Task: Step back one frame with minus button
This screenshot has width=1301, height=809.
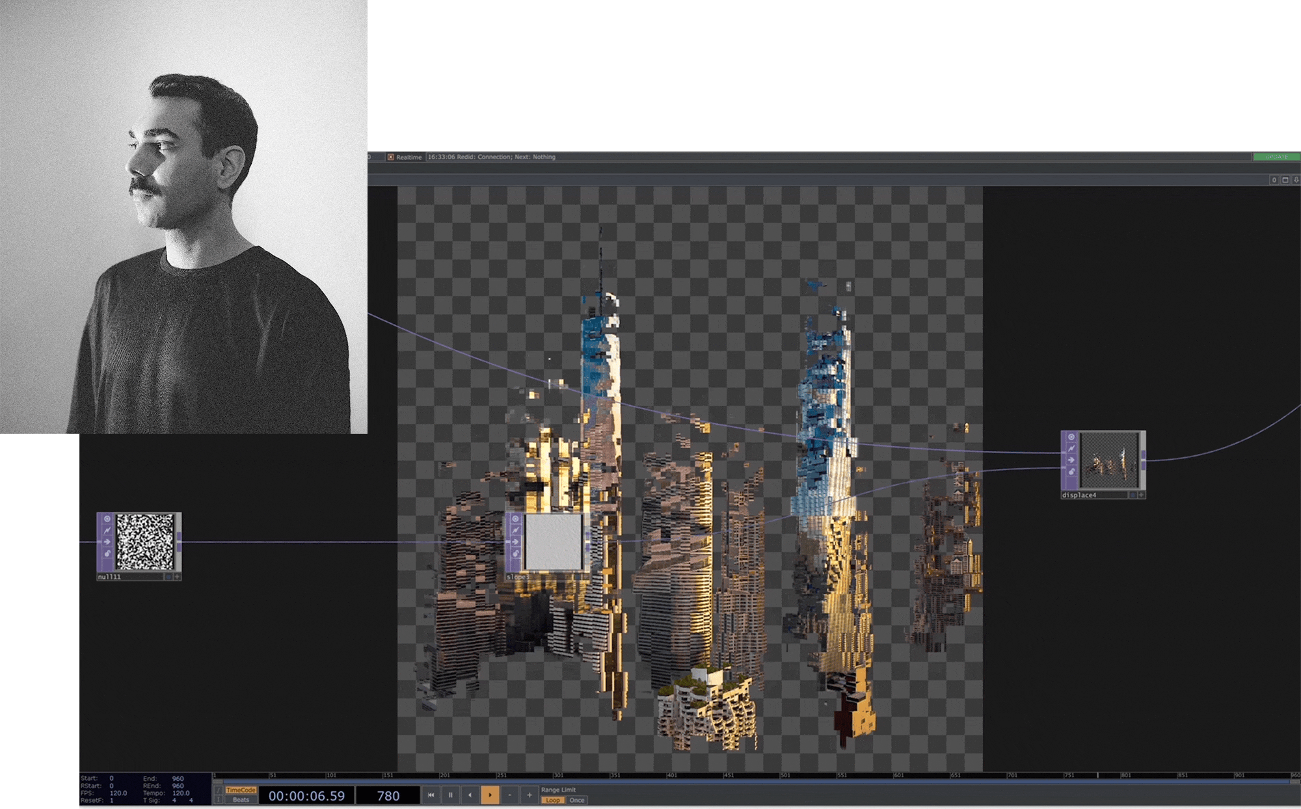Action: pos(509,795)
